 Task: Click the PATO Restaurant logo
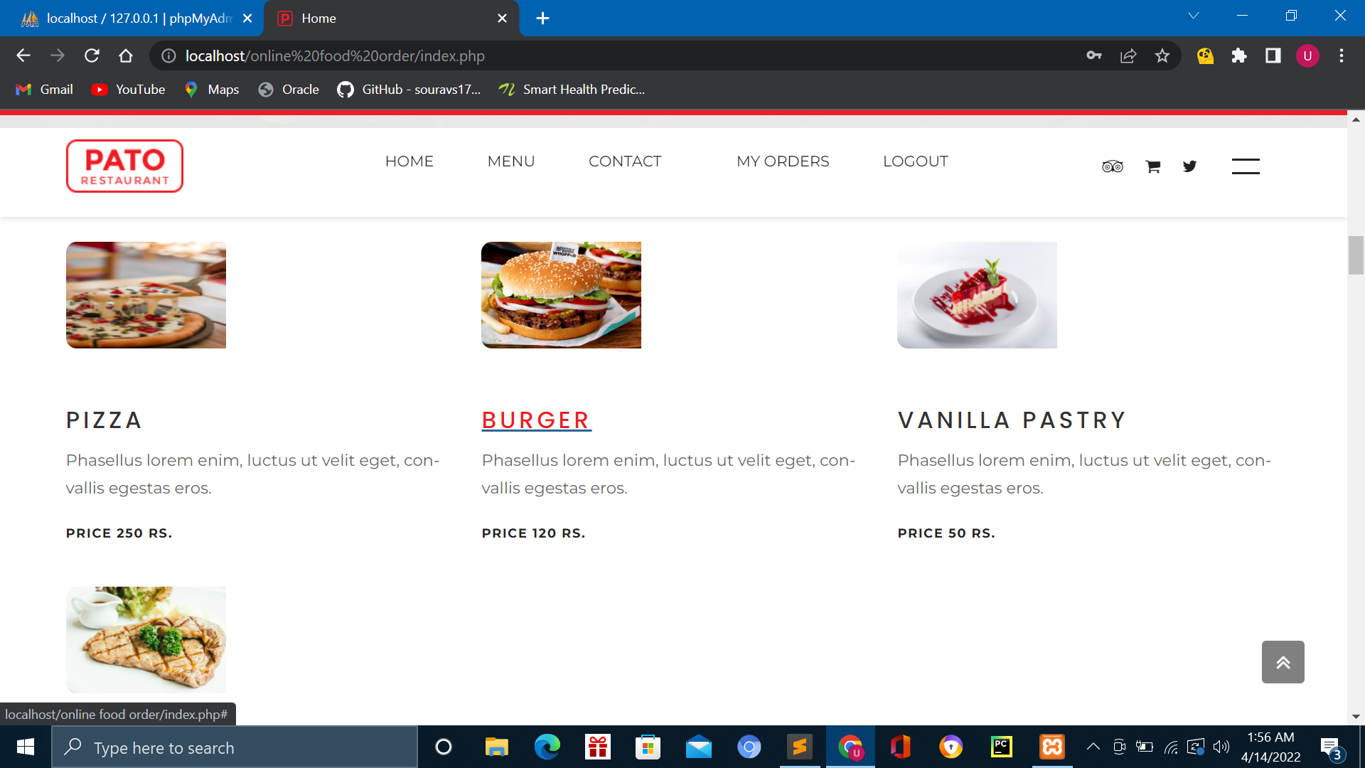point(124,166)
